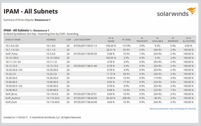Click the last discovery 07/25/2017 08:51:48
Image resolution: width=201 pixels, height=126 pixels.
click(85, 66)
